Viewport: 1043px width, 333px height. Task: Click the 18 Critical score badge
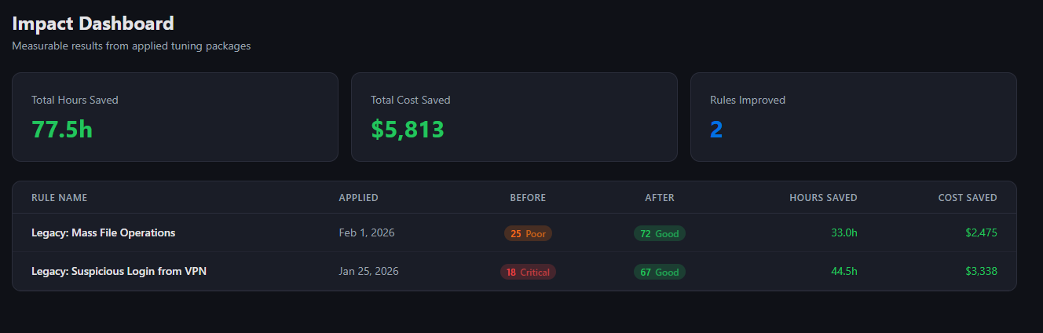tap(528, 273)
